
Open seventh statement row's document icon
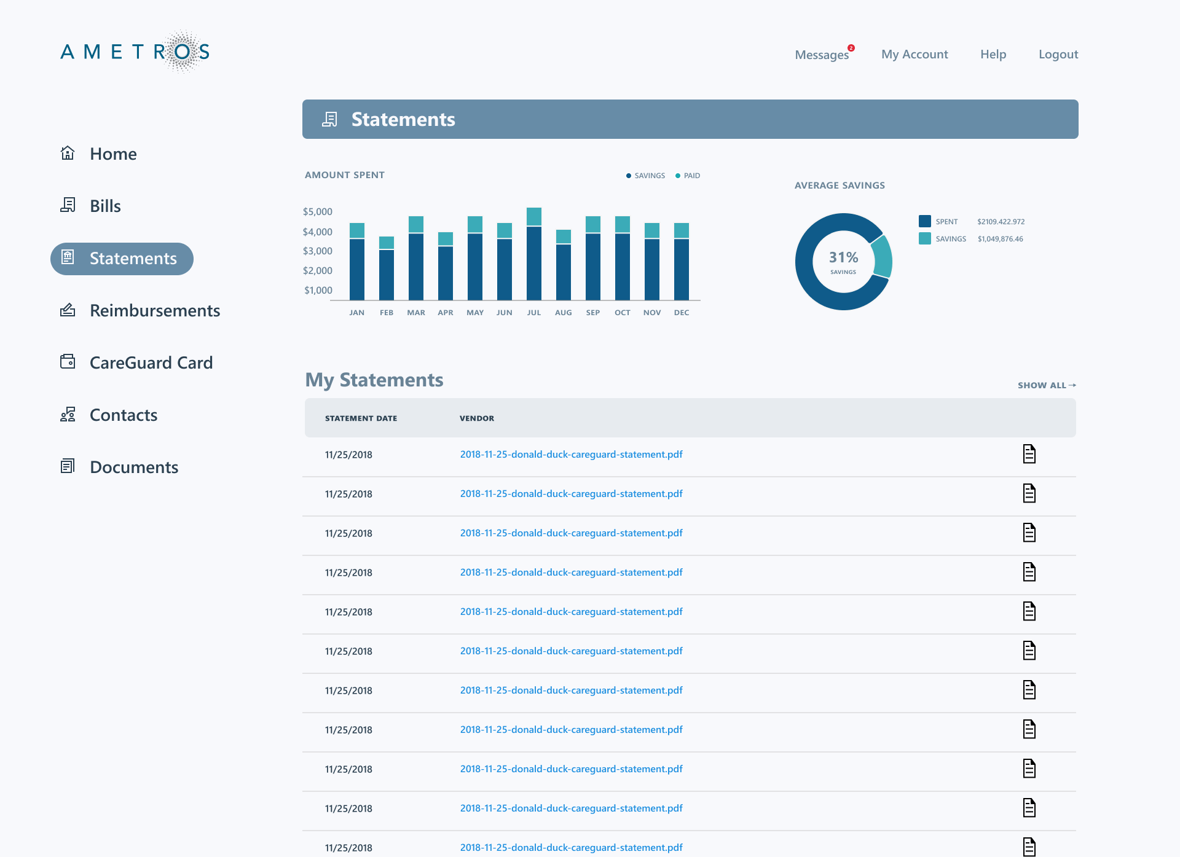(x=1029, y=690)
